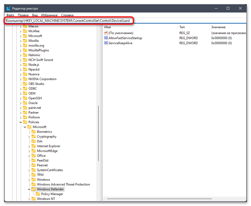Screen dimensions: 251x206
Task: Click the McAfee folder icon
Action: coord(25,31)
